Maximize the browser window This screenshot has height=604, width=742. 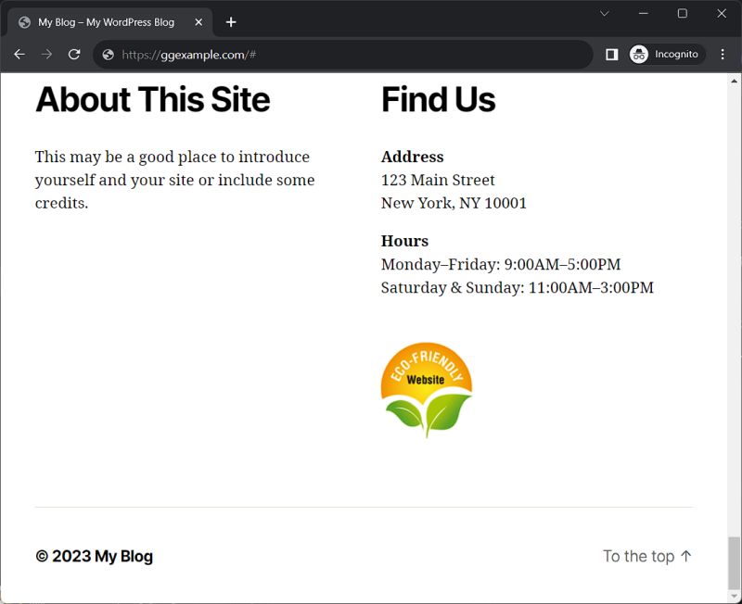pos(683,13)
